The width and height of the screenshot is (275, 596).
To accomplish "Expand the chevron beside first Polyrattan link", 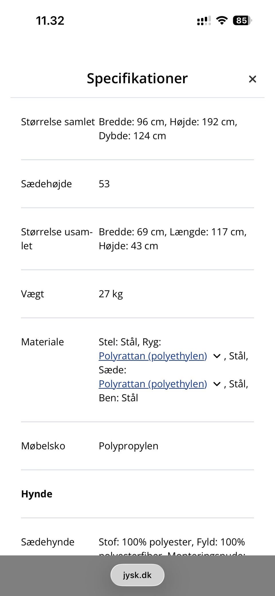I will point(217,356).
